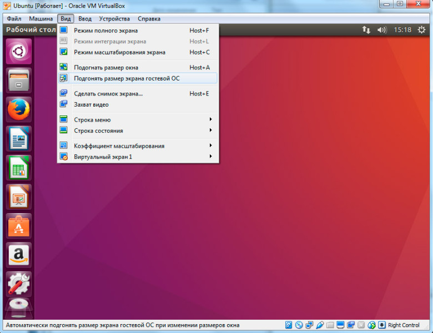
Task: Open the Ubuntu Dash search launcher
Action: (x=19, y=52)
